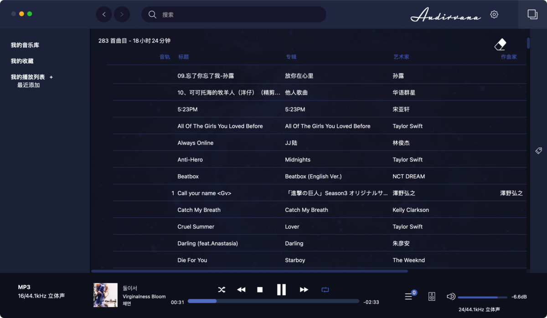The image size is (547, 318).
Task: Add a new playlist with the plus icon
Action: [51, 77]
